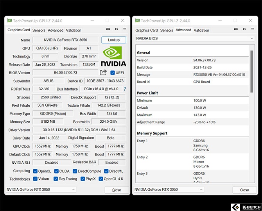Click the Resizable BAR field Enabled
The width and height of the screenshot is (262, 211).
tap(112, 163)
